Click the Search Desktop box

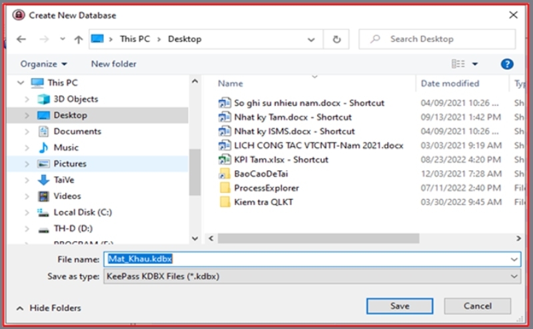[437, 39]
